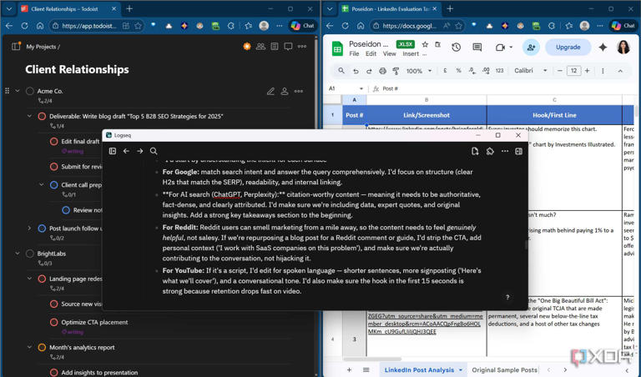Viewport: 641px width, 377px height.
Task: Click Logseq vertical scrollbar thumb
Action: pyautogui.click(x=526, y=245)
